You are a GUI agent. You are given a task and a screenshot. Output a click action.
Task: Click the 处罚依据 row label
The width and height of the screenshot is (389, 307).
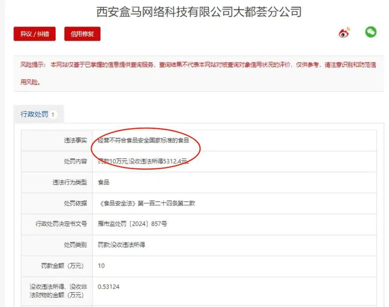[x=75, y=203]
